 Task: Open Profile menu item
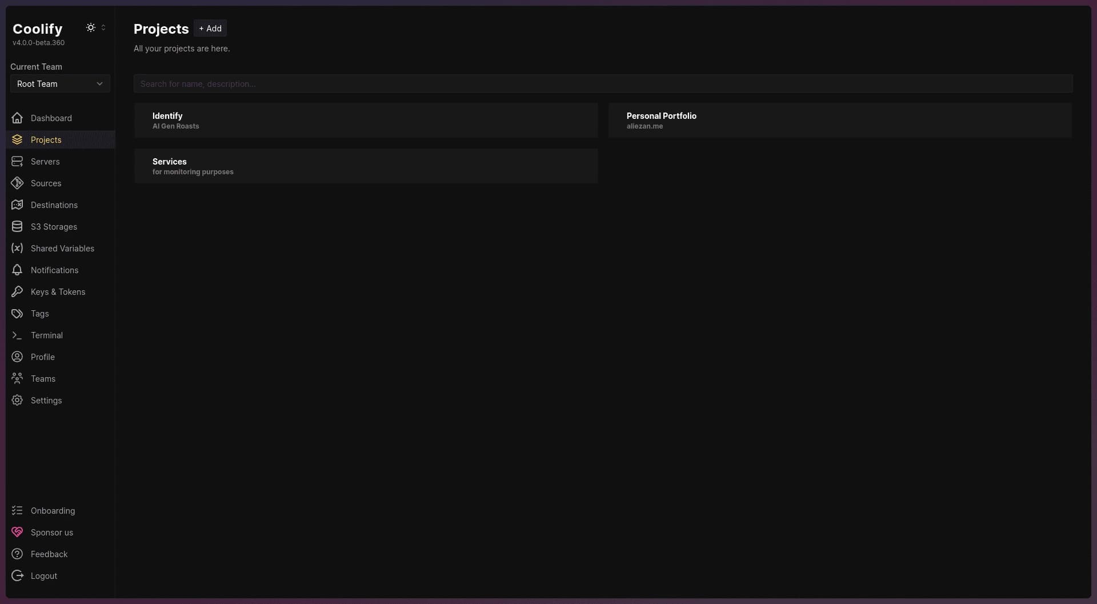(x=60, y=357)
